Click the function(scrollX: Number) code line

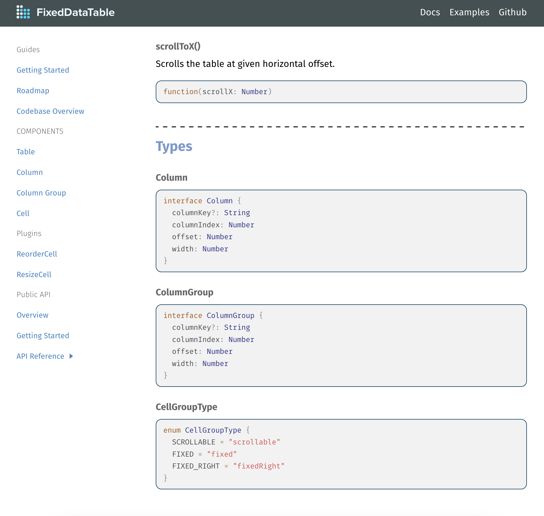click(x=217, y=92)
